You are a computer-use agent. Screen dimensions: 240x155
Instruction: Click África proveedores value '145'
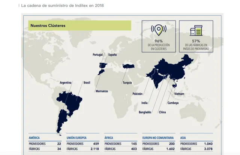click(x=134, y=144)
